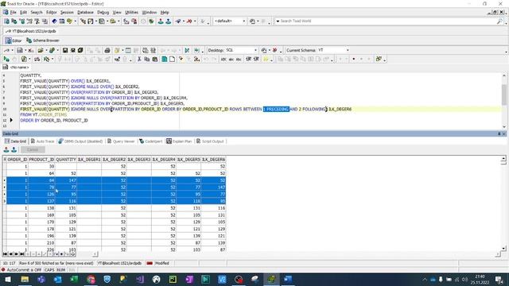
Task: Select the <No name> editor file tab
Action: coord(16,67)
